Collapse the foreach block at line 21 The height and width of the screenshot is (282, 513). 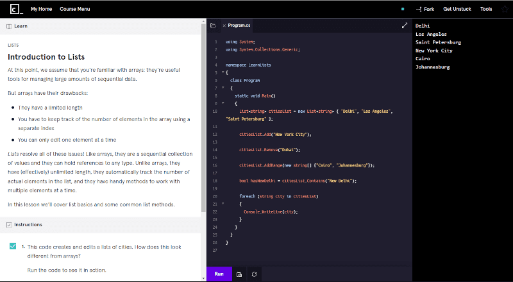tap(223, 203)
